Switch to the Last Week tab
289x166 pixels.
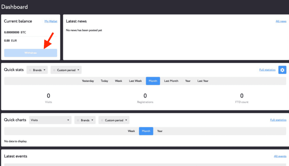[x=135, y=81]
